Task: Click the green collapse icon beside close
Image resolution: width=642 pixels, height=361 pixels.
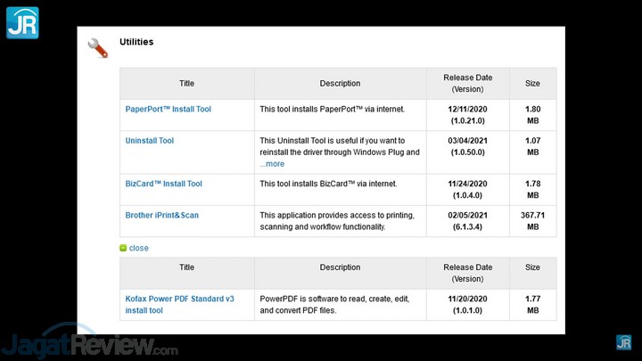Action: [123, 248]
